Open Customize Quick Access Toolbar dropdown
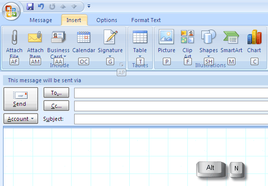268x186 pixels. click(x=89, y=7)
